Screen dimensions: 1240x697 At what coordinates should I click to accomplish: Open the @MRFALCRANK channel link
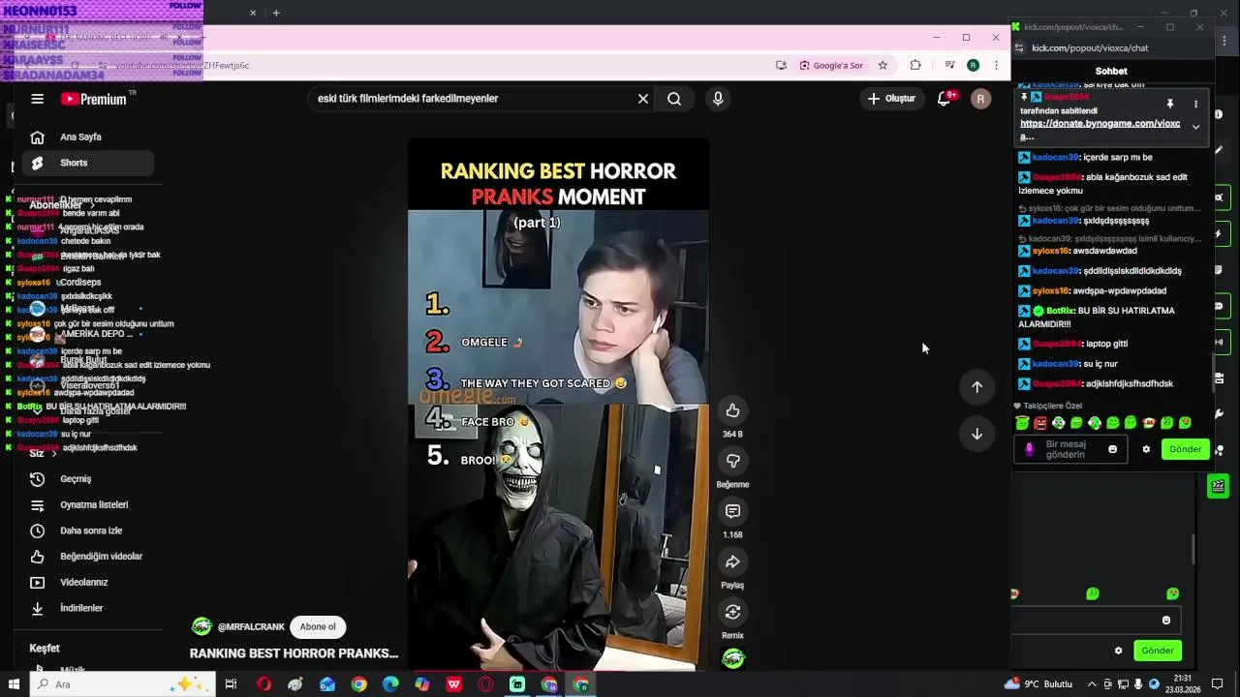251,627
